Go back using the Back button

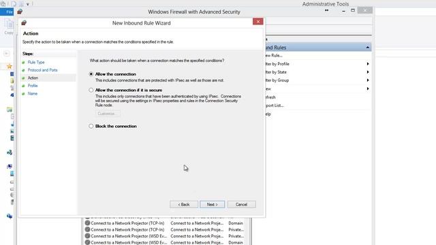[184, 204]
